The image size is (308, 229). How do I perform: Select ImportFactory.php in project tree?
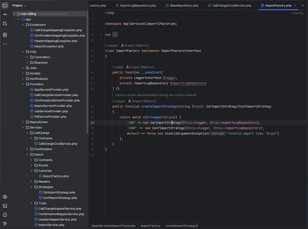[53, 176]
